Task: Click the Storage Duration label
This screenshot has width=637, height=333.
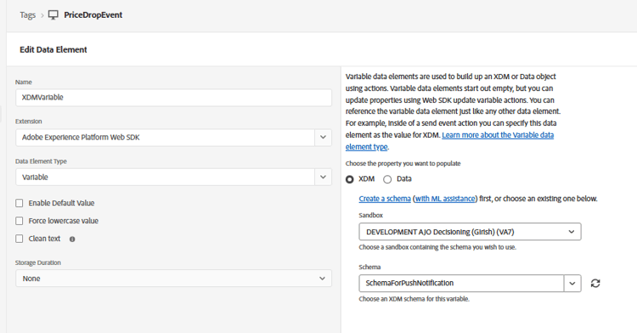Action: 38,262
